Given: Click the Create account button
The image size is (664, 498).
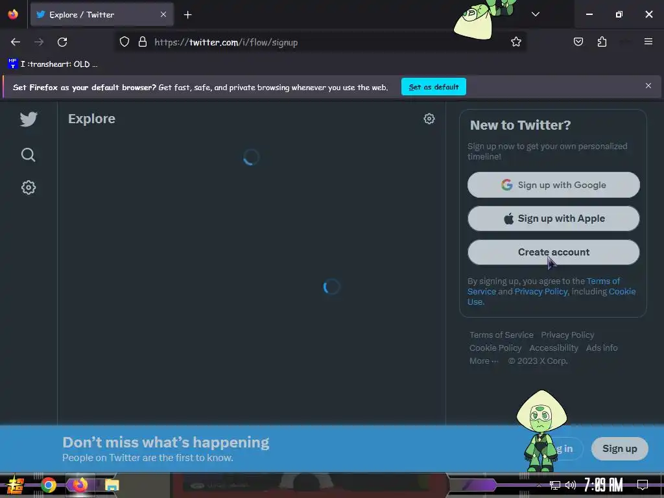Looking at the screenshot, I should tap(554, 252).
